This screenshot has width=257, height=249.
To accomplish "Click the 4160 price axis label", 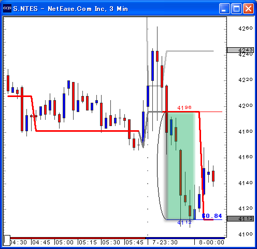I will (246, 157).
